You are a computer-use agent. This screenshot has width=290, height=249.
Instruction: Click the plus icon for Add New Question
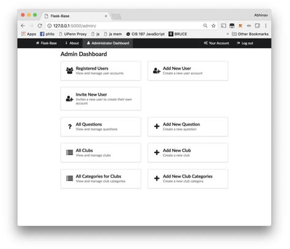(x=157, y=126)
